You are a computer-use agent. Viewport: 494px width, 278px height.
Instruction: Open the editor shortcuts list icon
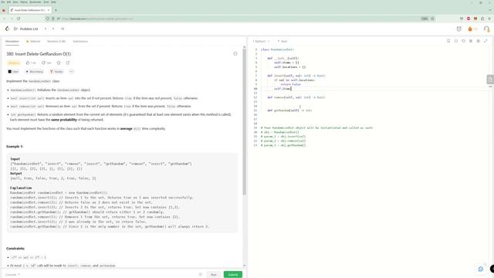[x=471, y=41]
